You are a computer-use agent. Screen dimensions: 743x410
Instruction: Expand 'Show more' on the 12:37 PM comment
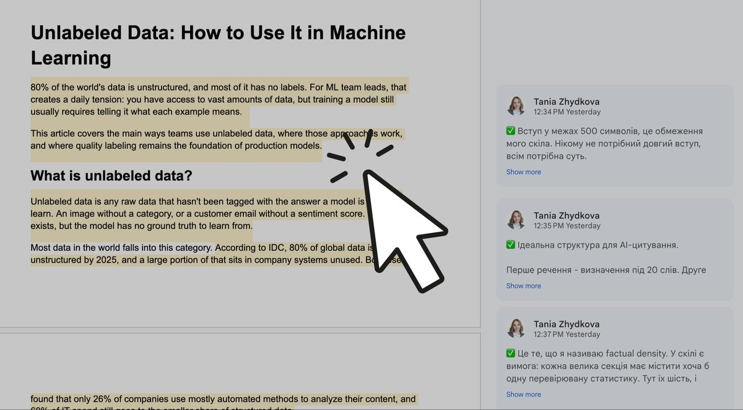(523, 395)
